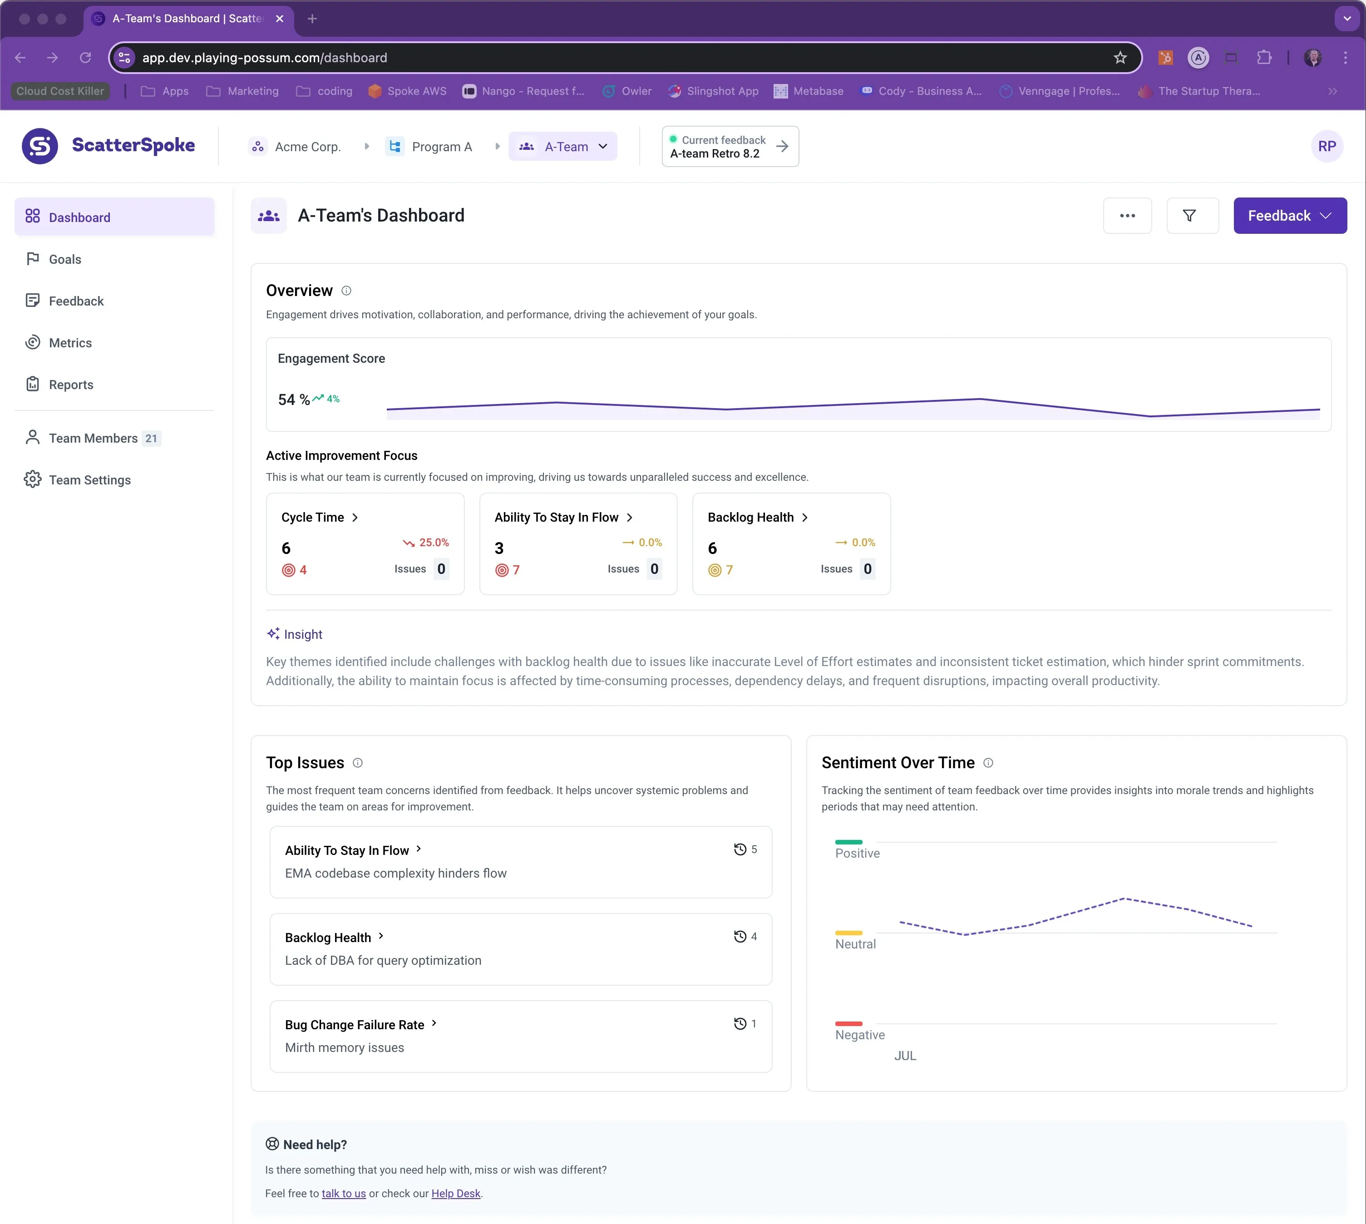Click the green Positive sentiment color bar
The width and height of the screenshot is (1366, 1224).
point(849,842)
